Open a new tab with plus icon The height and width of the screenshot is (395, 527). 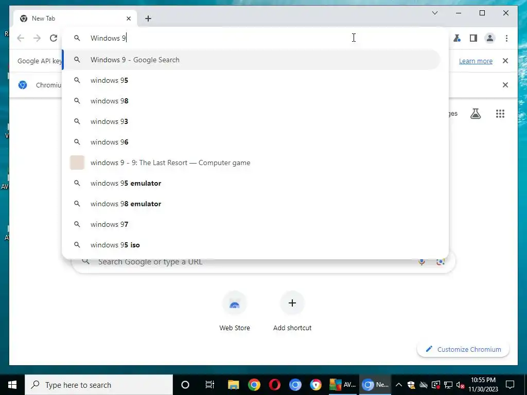148,19
